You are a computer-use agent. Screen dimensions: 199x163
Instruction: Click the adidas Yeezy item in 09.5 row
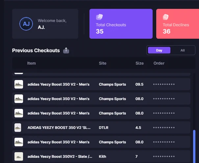coord(59,84)
